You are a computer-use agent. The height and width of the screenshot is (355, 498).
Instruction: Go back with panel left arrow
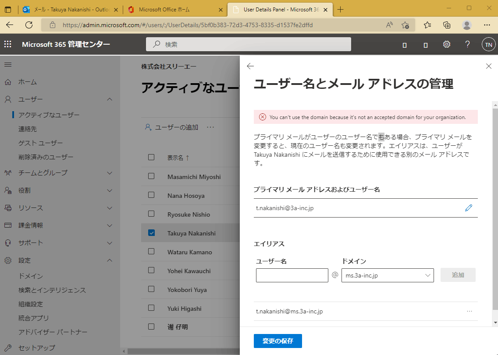coord(250,66)
